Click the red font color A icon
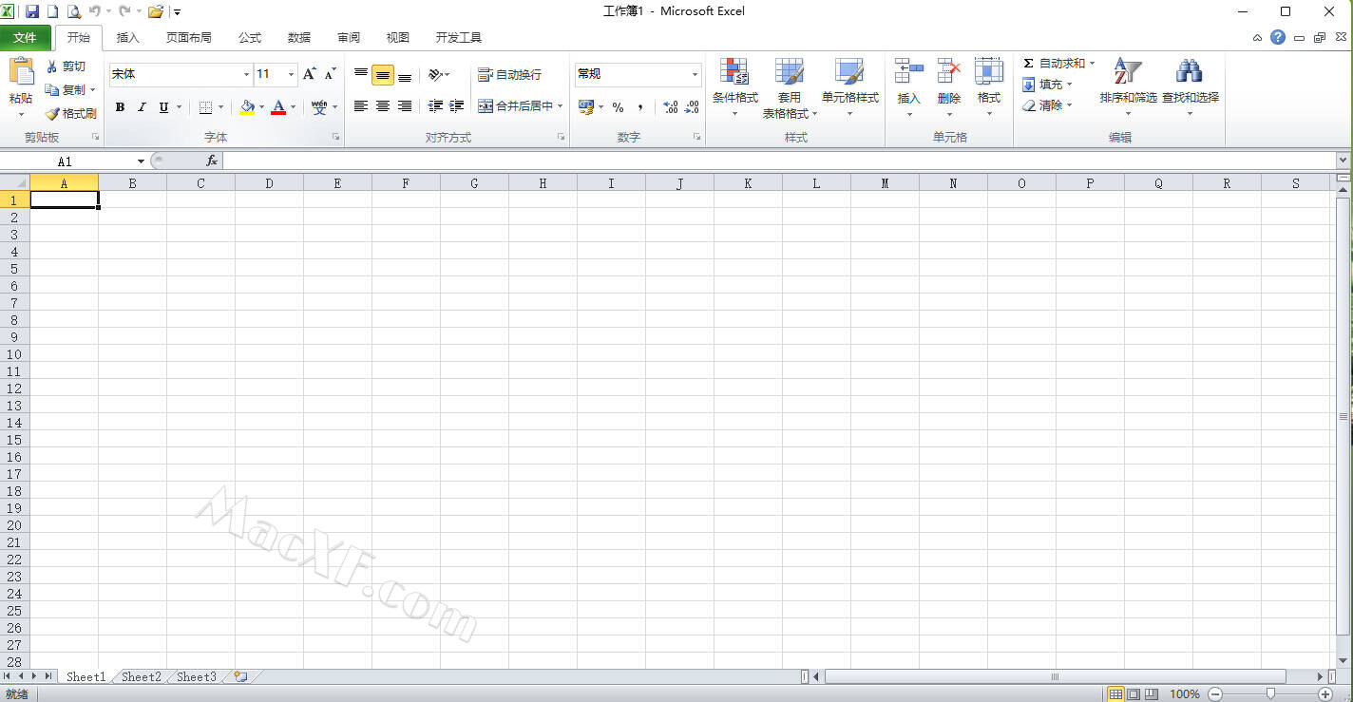 (278, 107)
